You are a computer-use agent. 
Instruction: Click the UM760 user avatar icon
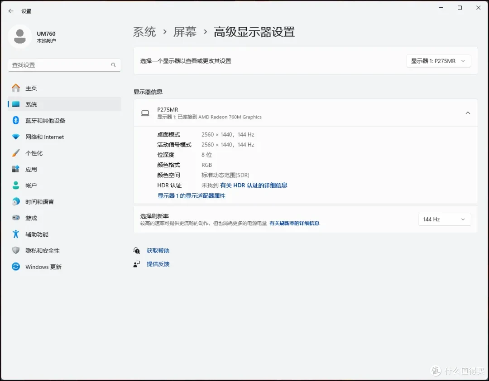point(19,37)
